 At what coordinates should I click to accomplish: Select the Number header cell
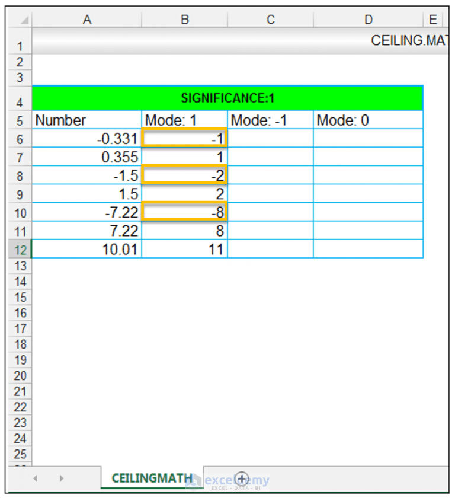point(87,120)
